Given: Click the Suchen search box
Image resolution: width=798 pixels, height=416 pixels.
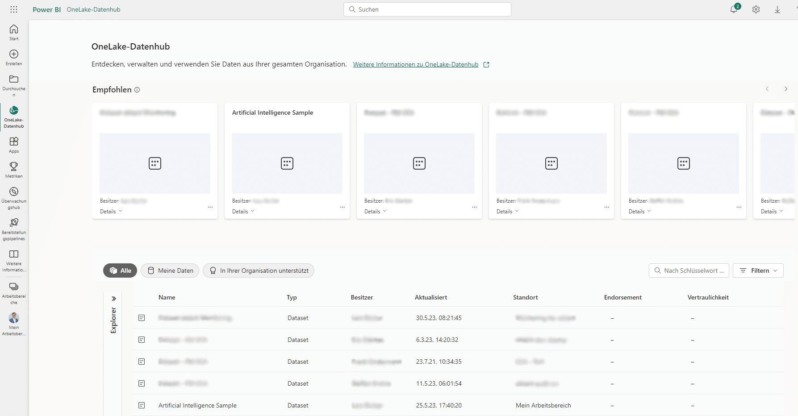Looking at the screenshot, I should (x=427, y=9).
